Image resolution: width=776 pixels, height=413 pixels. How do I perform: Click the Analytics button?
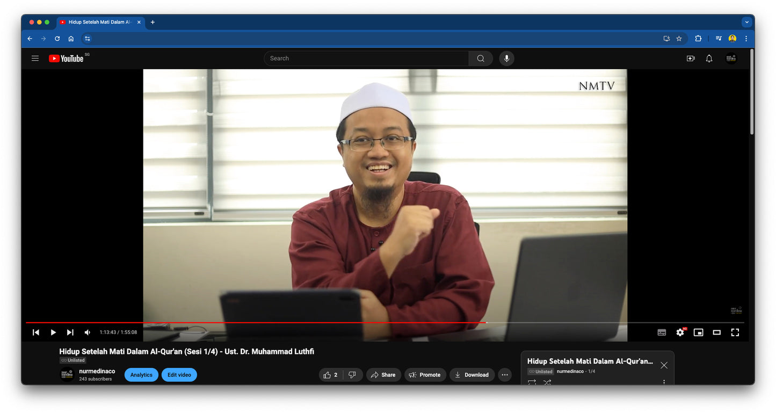(141, 375)
